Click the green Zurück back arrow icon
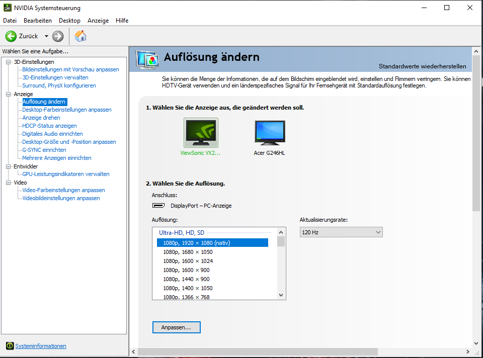 11,36
